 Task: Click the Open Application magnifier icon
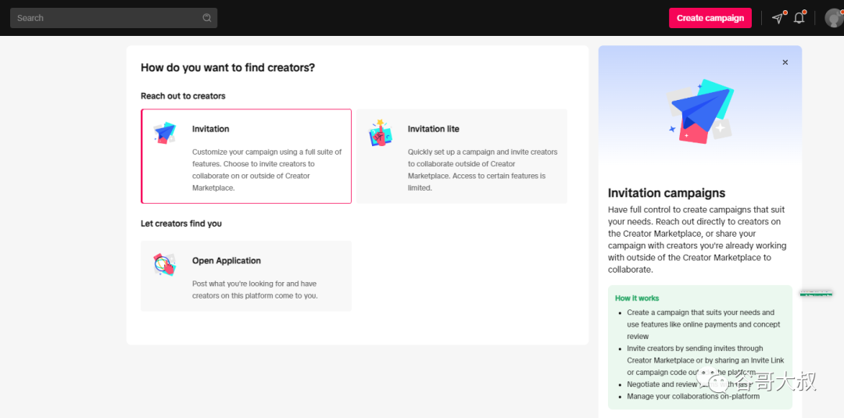pos(164,265)
